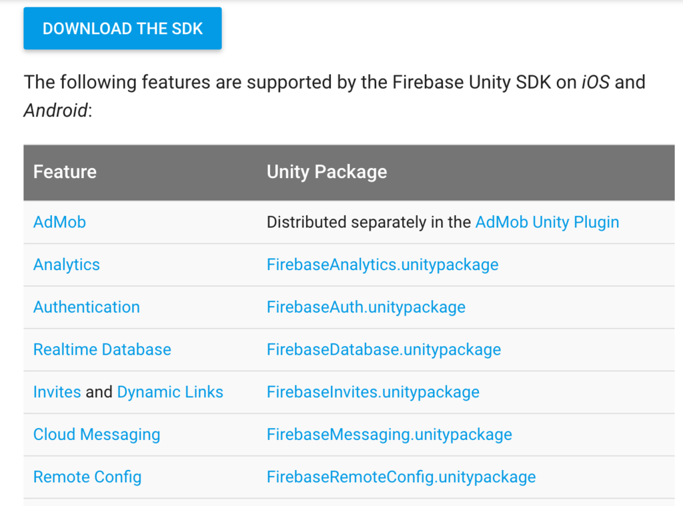The height and width of the screenshot is (506, 683).
Task: Download FirebaseRemoteConfig.unitypackage
Action: pos(401,477)
